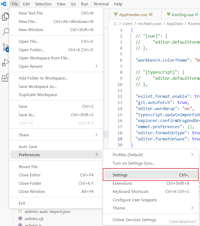Click JSON braces icon beside .eslintrc-auto-import.json
The width and height of the screenshot is (200, 226).
click(x=20, y=211)
